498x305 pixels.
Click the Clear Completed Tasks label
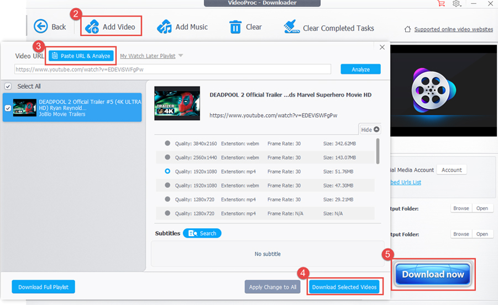tap(338, 28)
